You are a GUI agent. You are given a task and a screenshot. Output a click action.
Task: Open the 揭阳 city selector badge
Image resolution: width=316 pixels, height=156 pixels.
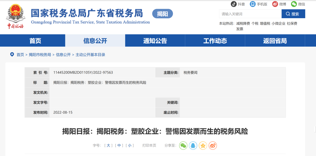click(162, 14)
